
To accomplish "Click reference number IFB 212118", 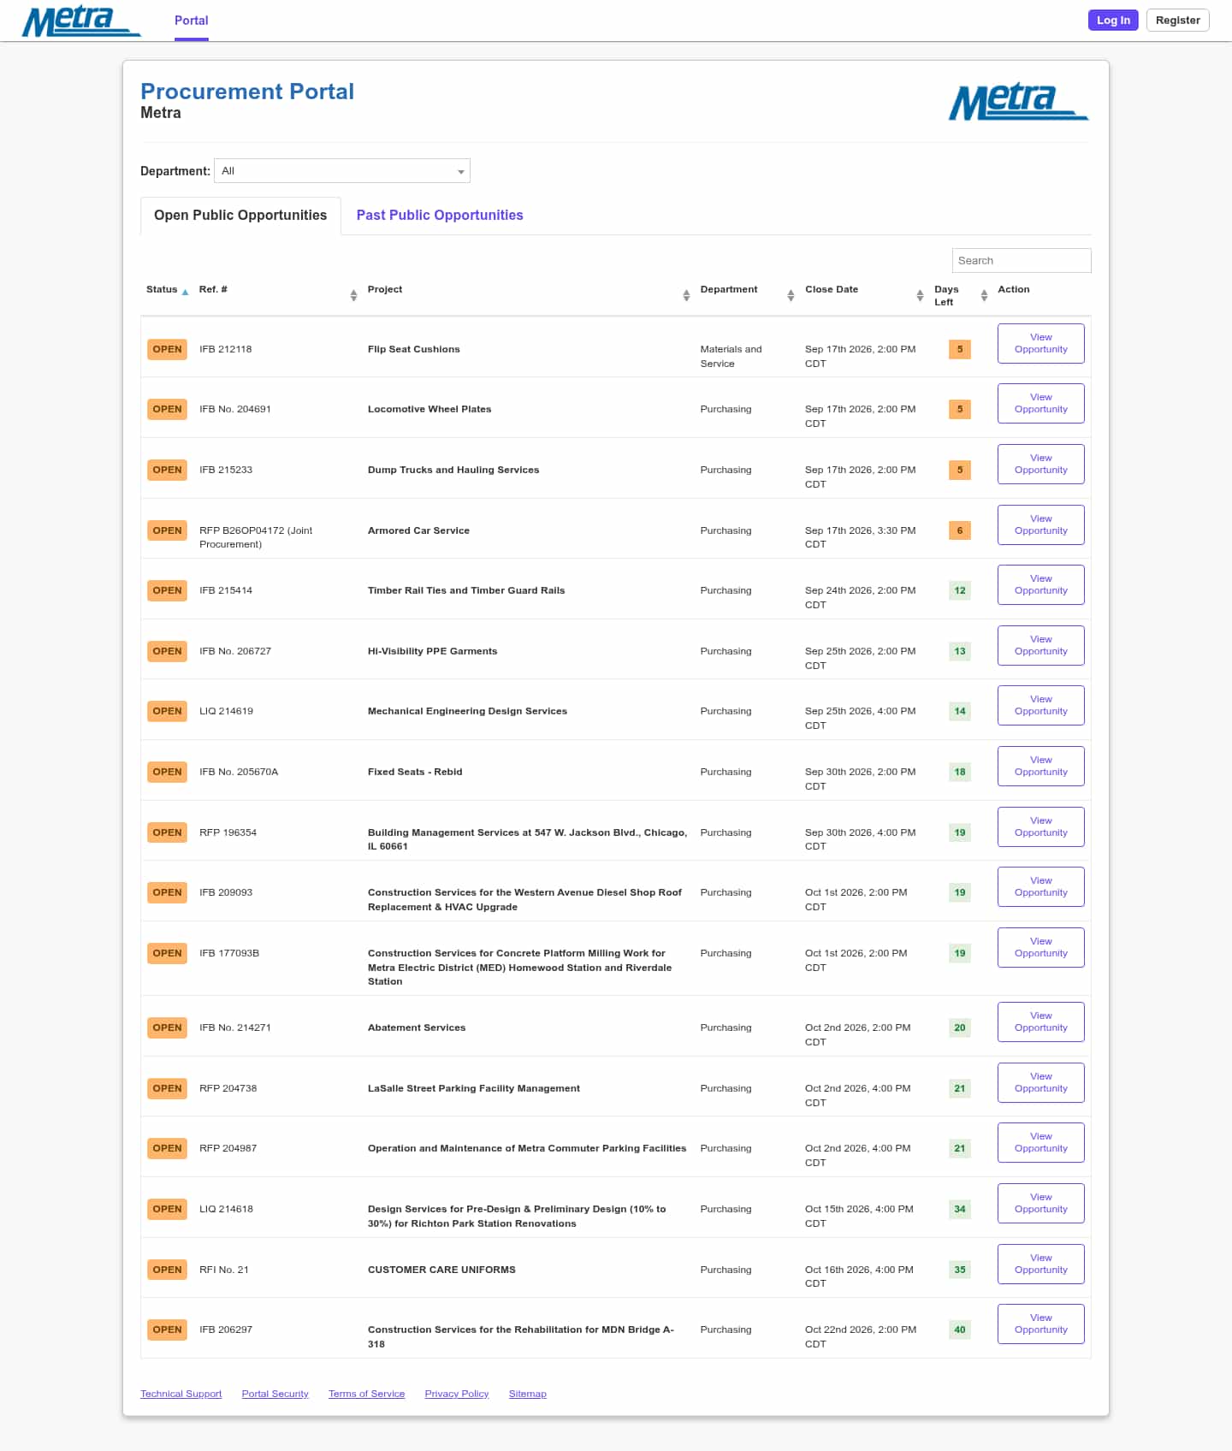I will pyautogui.click(x=226, y=349).
